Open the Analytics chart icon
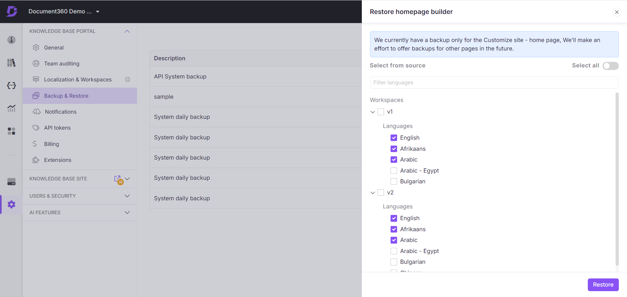Viewport: 627px width, 297px height. coord(11,108)
